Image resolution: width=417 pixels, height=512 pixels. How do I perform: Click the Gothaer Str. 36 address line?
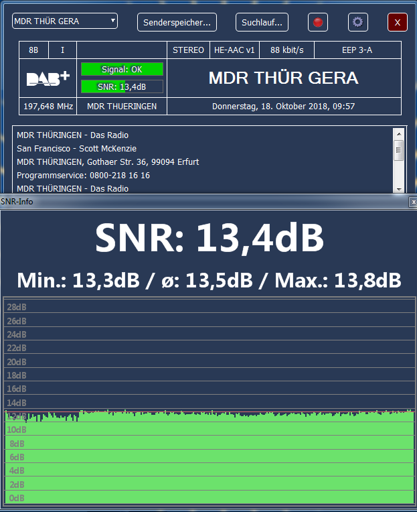click(x=108, y=162)
